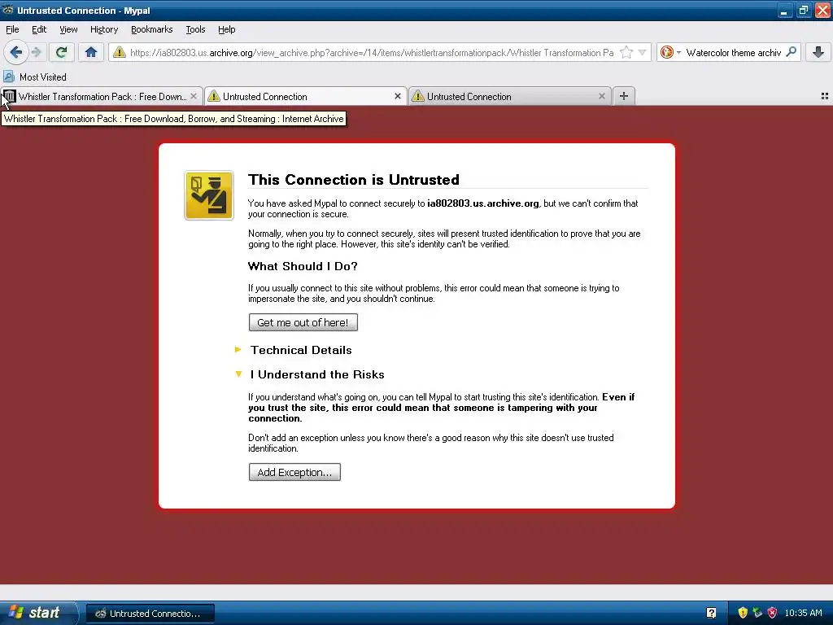Bookmark this page with the star icon
The width and height of the screenshot is (833, 625).
tap(626, 52)
